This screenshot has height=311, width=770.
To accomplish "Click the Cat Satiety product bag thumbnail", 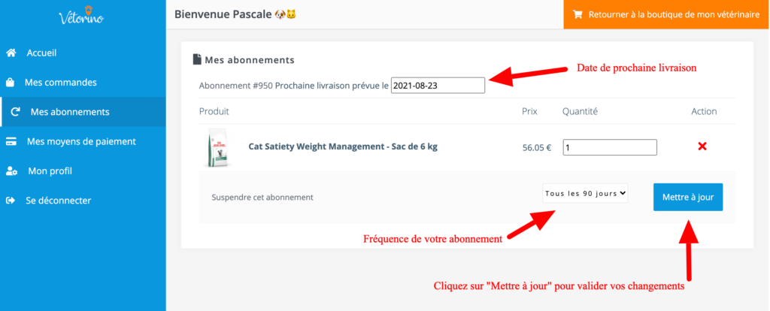I will pos(217,147).
